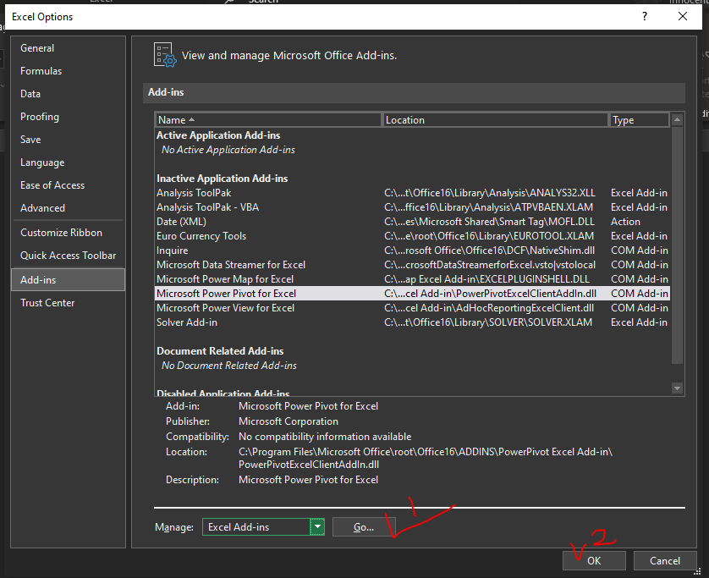
Task: Click the Document Related Add-ins heading
Action: pyautogui.click(x=220, y=351)
